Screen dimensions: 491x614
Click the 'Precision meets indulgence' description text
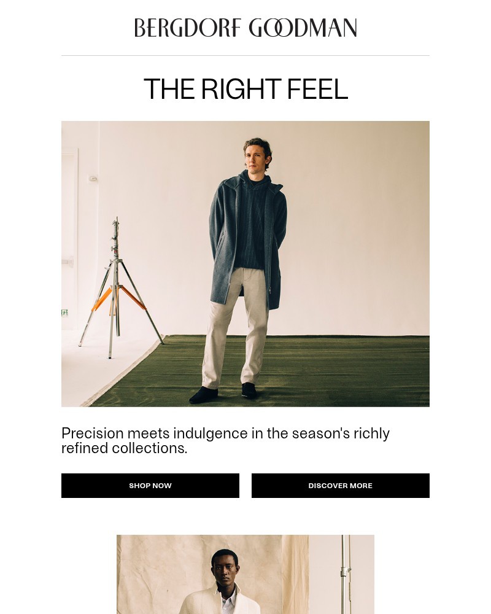coord(225,440)
